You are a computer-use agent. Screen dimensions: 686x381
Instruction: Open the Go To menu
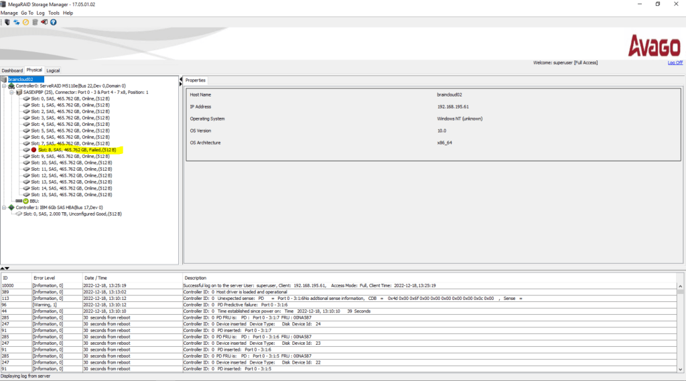27,13
